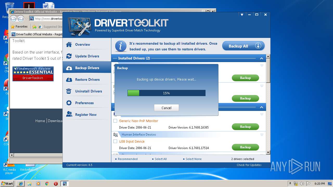Click the DriverToolkit taskbar icon

point(65,184)
